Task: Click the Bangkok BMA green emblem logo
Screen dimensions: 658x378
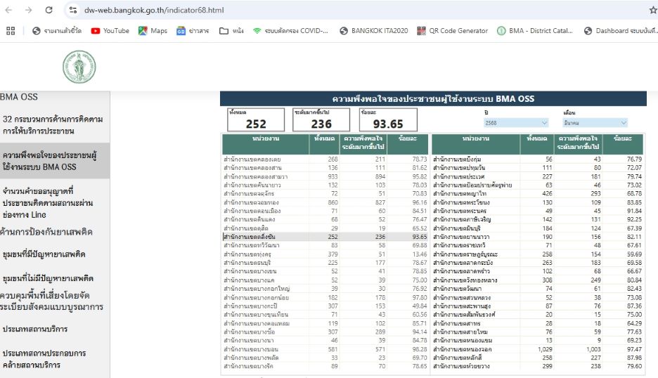Action: coord(79,67)
